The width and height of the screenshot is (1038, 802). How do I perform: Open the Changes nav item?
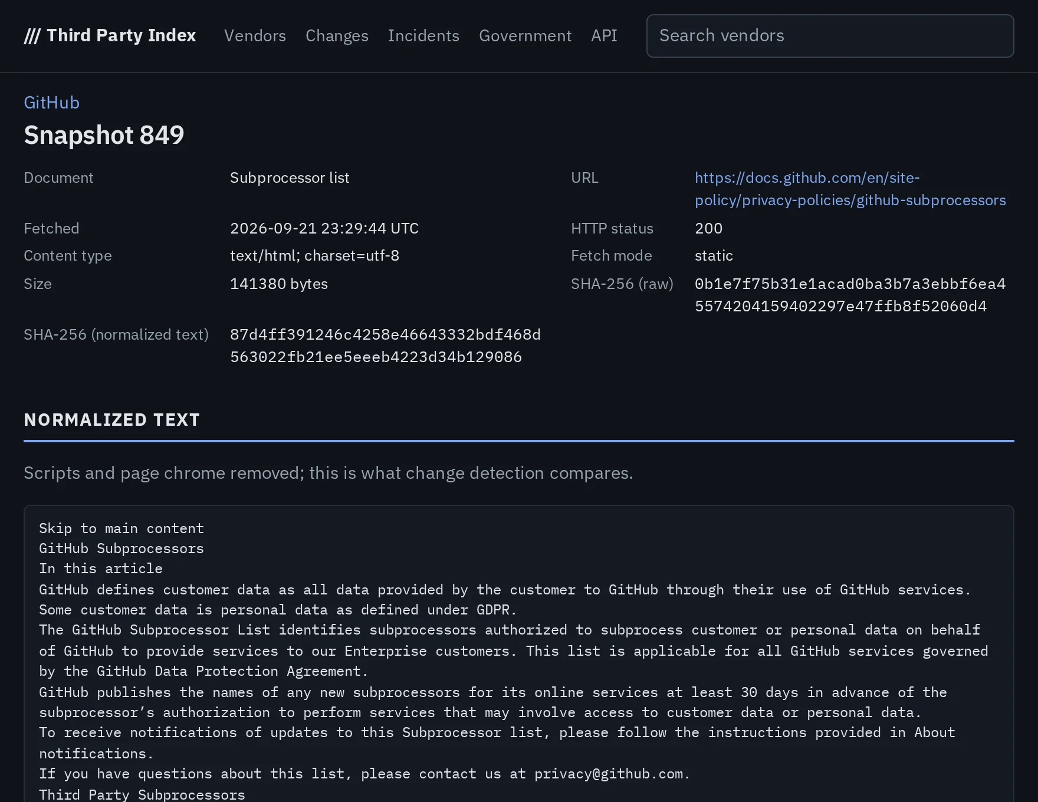click(337, 35)
